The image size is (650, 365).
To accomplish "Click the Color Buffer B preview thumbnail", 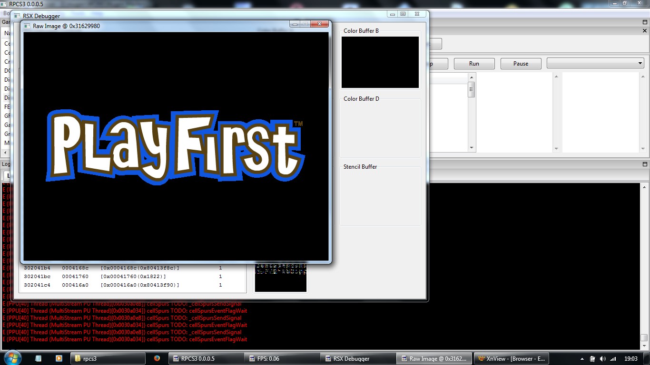I will coord(380,62).
